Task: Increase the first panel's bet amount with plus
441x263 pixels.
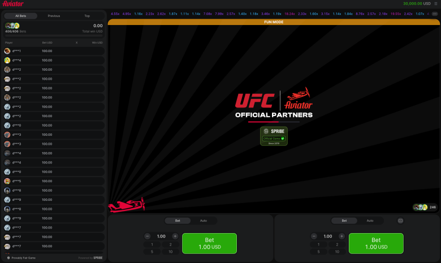Action: tap(175, 236)
